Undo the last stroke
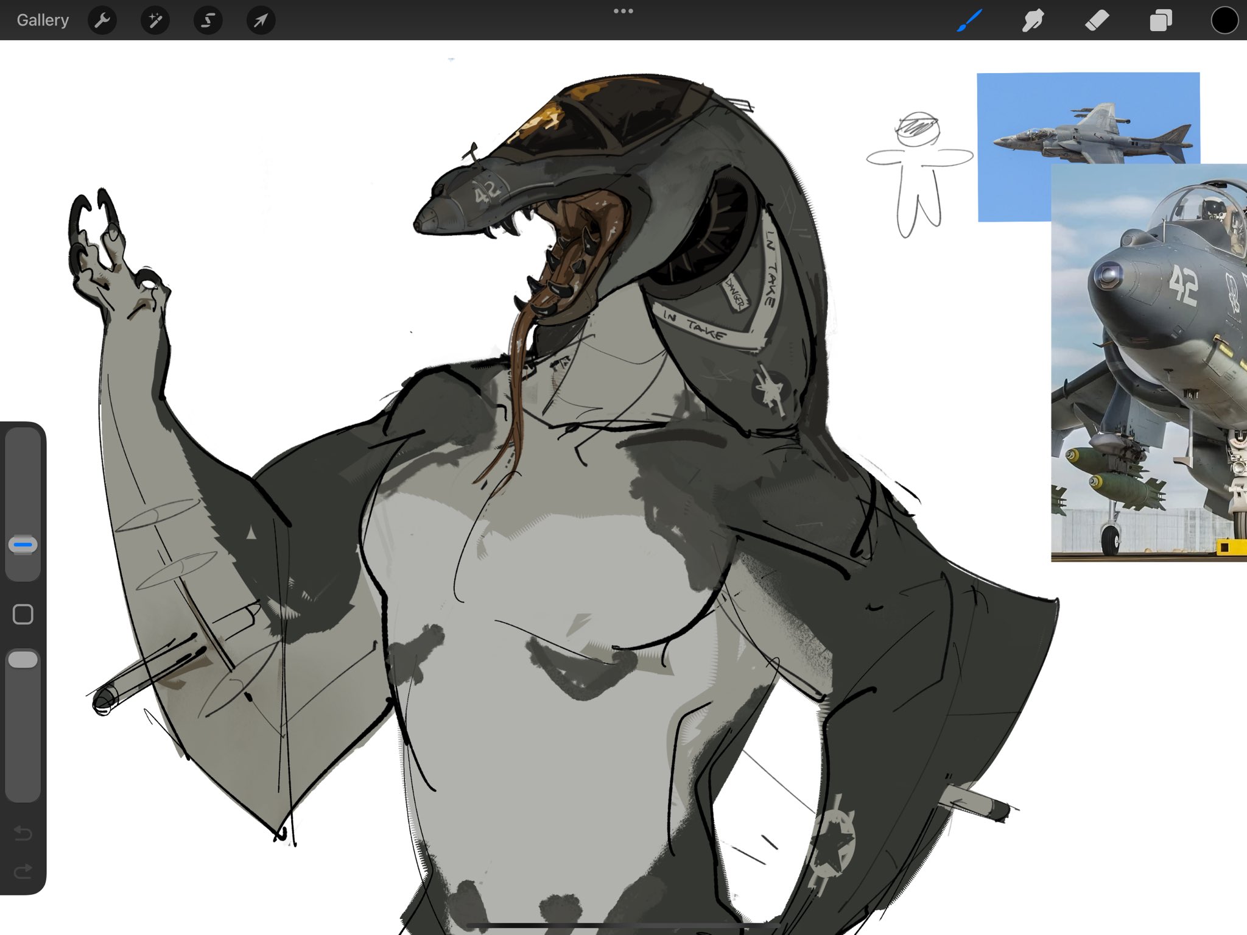This screenshot has height=935, width=1247. [23, 833]
